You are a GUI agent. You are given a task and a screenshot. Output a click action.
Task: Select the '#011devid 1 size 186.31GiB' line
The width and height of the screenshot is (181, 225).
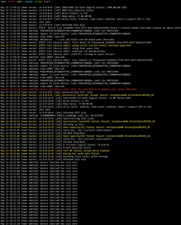(x=57, y=40)
